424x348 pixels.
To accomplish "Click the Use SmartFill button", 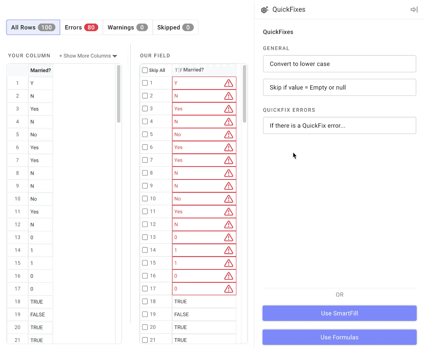I will [339, 313].
